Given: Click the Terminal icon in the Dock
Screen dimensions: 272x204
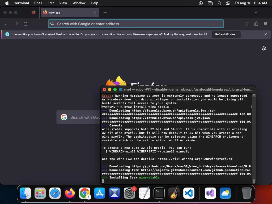Looking at the screenshot, I should [x=159, y=193].
